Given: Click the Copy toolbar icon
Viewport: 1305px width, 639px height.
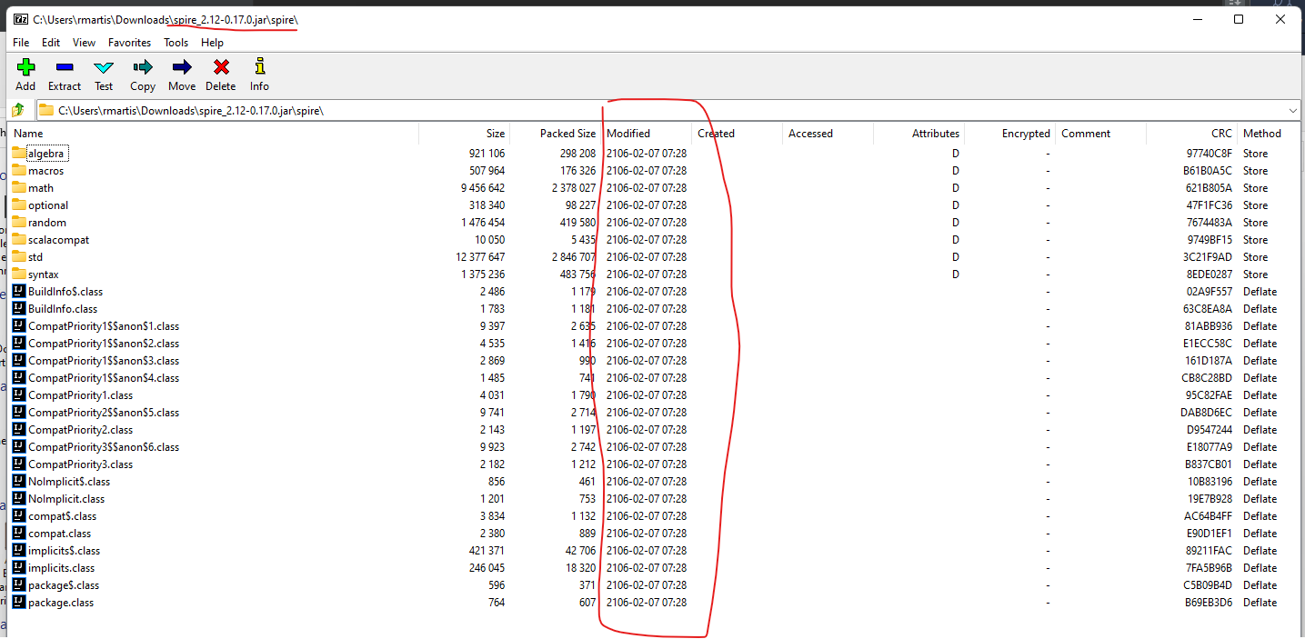Looking at the screenshot, I should [142, 73].
